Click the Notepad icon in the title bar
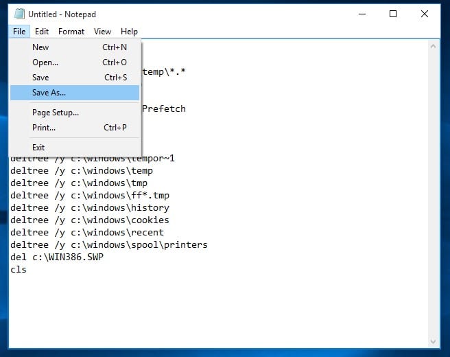 19,14
